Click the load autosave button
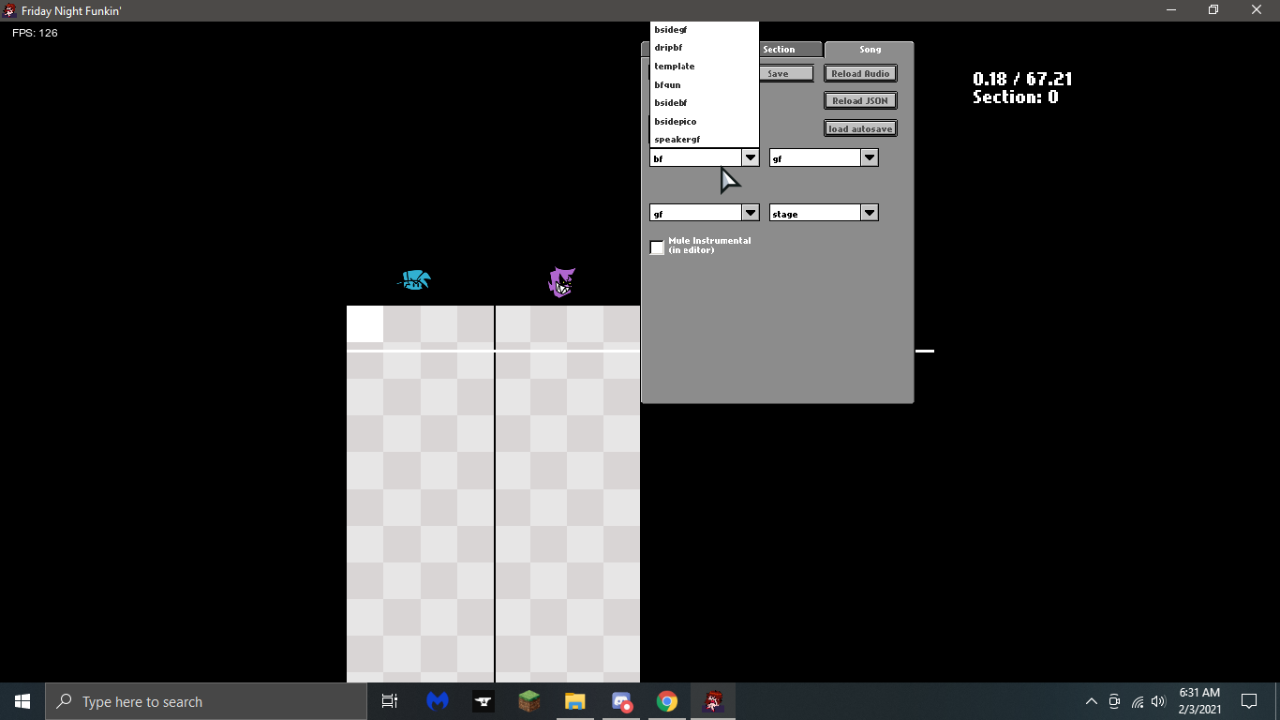Screen dimensions: 1280x720 860,128
